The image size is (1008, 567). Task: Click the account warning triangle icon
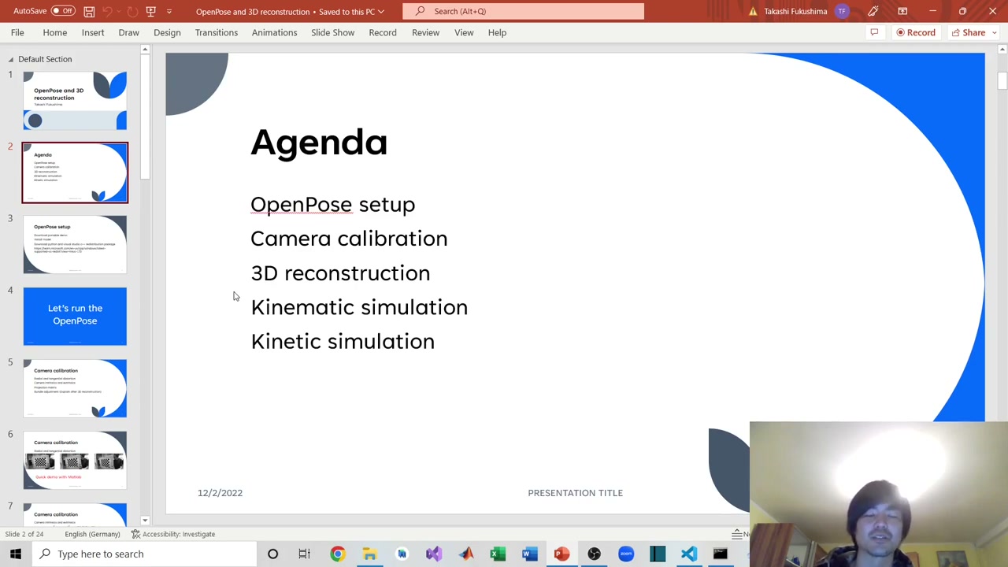[753, 11]
